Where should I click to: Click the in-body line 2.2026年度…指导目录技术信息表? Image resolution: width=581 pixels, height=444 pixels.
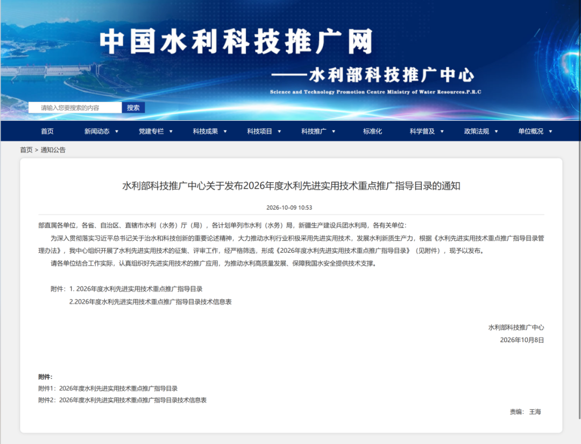[x=151, y=301]
